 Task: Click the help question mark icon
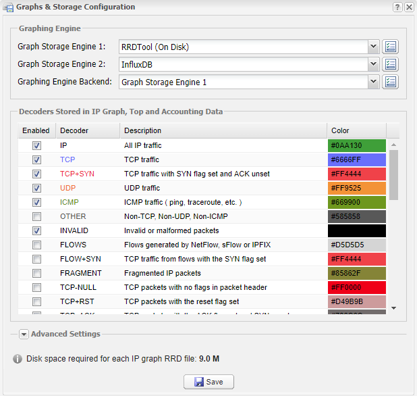click(397, 7)
